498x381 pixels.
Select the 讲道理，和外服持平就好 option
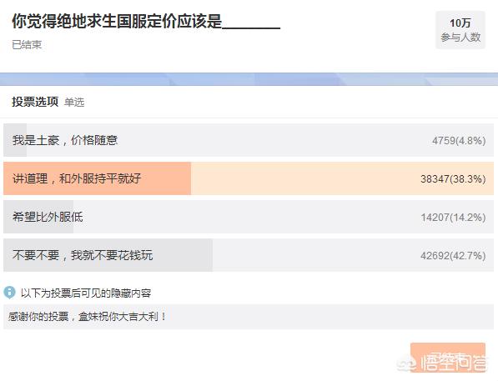tap(249, 178)
